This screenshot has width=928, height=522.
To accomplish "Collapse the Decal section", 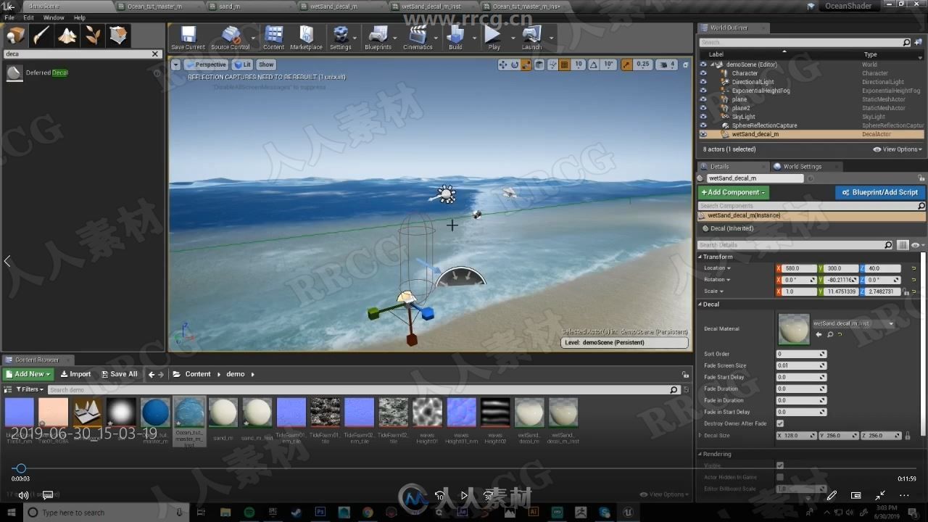I will point(700,304).
